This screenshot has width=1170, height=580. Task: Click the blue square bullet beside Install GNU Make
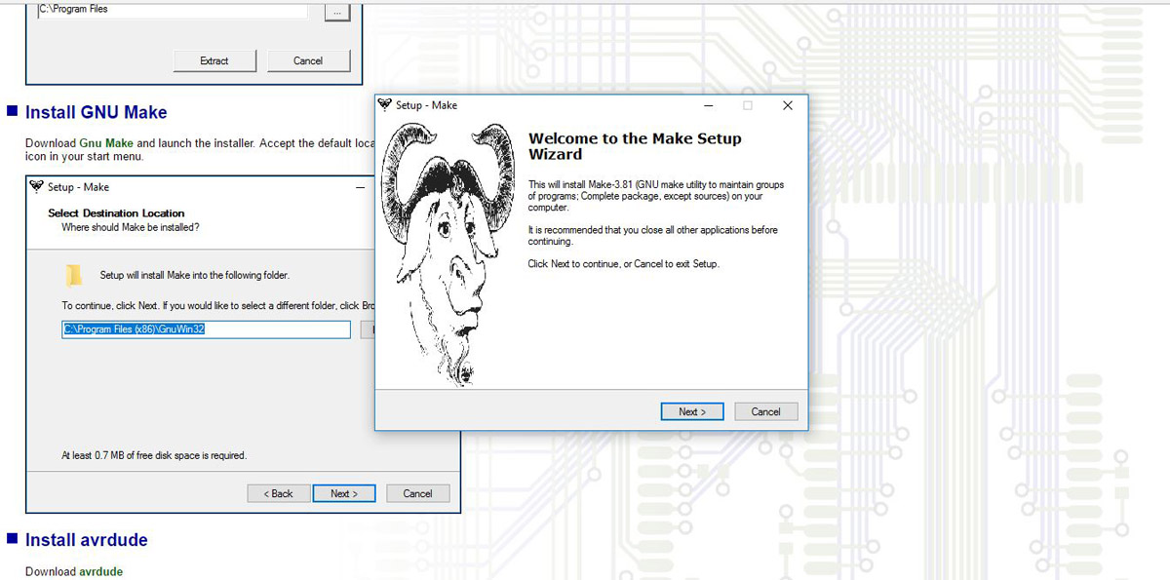coord(13,111)
